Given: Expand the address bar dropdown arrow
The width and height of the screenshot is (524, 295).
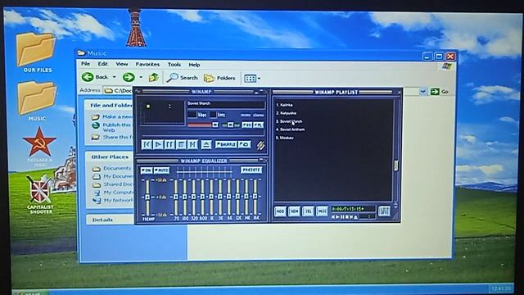Looking at the screenshot, I should [423, 91].
